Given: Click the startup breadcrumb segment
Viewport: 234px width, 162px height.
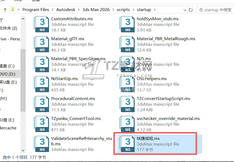Looking at the screenshot, I should point(144,10).
